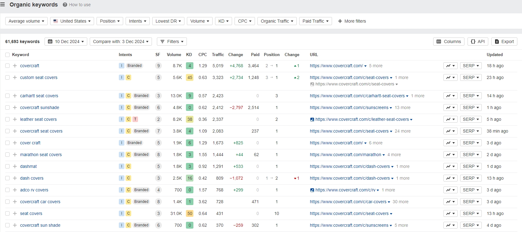Image resolution: width=522 pixels, height=232 pixels.
Task: Click the 24 more URLs text for covercraft seat covers
Action: 403,131
